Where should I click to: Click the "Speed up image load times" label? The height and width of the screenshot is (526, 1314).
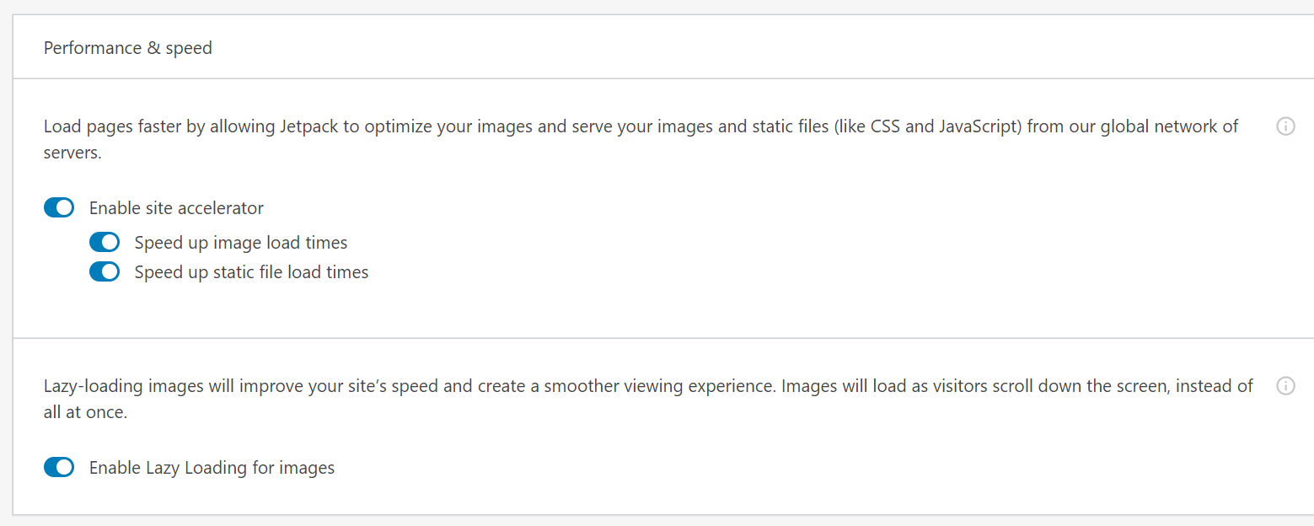tap(241, 243)
